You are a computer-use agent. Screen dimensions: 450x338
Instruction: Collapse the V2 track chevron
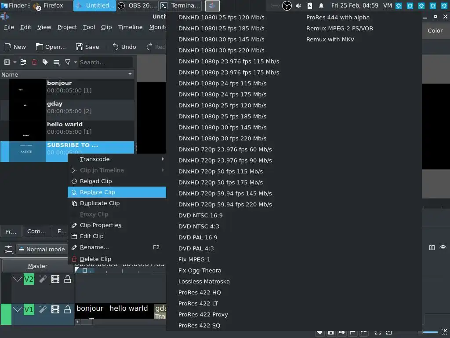17,279
